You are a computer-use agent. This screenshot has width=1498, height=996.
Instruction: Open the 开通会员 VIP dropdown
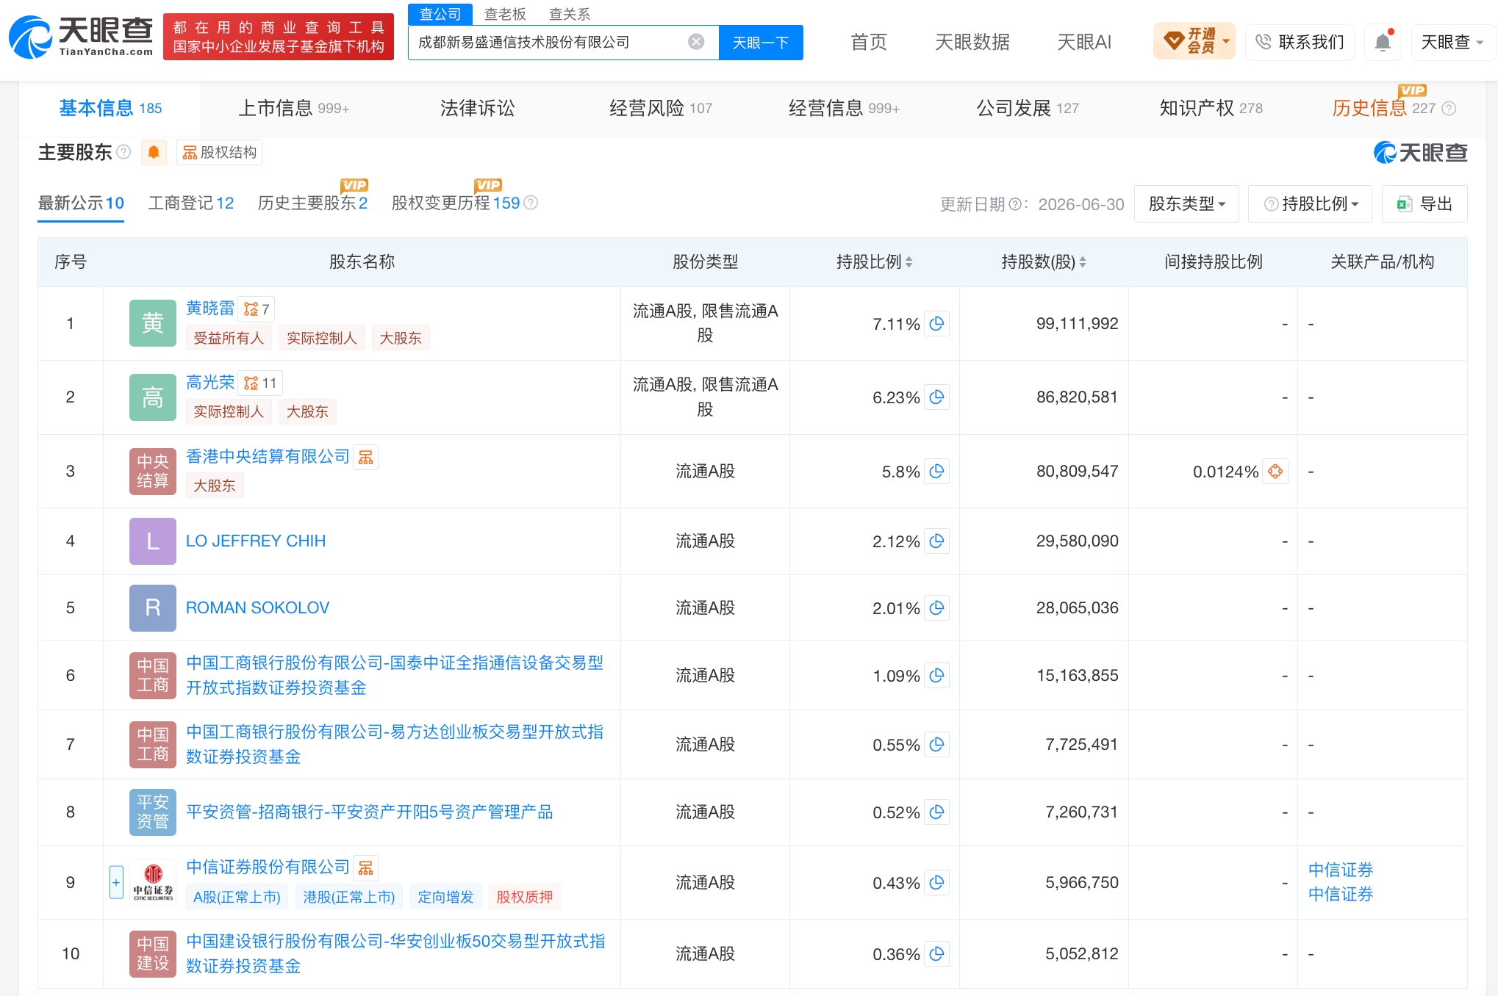point(1194,41)
